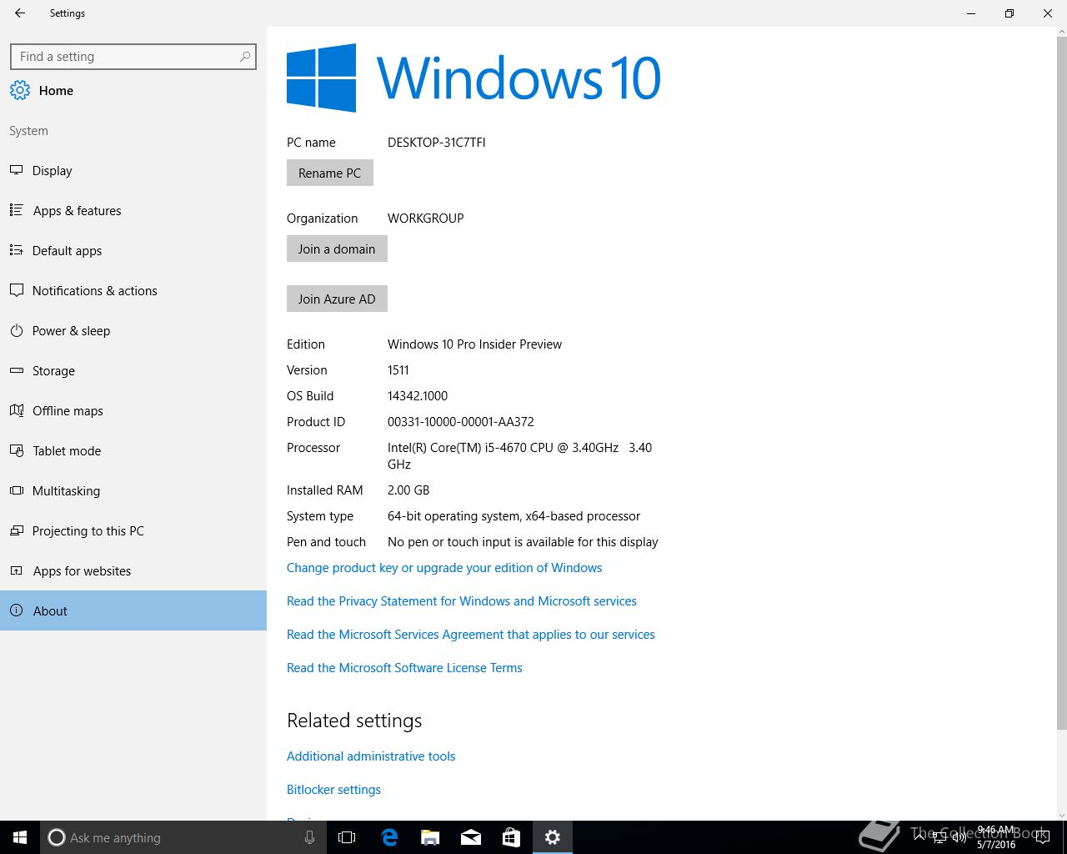1067x854 pixels.
Task: Click the Join Azure AD button
Action: point(337,299)
